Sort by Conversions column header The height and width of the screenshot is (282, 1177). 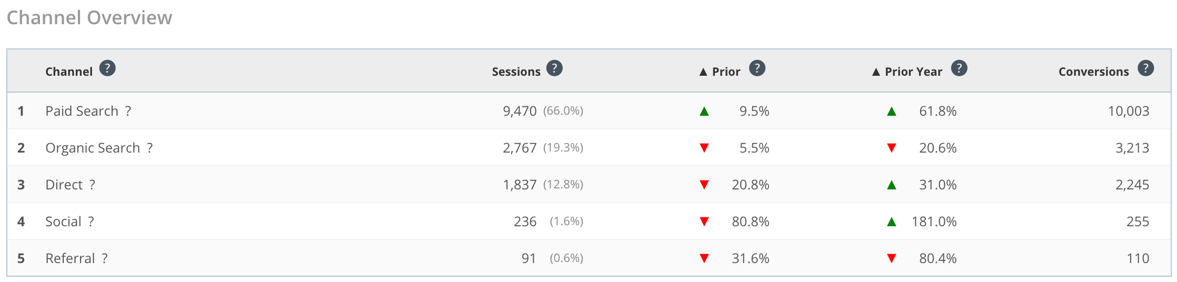[x=1093, y=72]
